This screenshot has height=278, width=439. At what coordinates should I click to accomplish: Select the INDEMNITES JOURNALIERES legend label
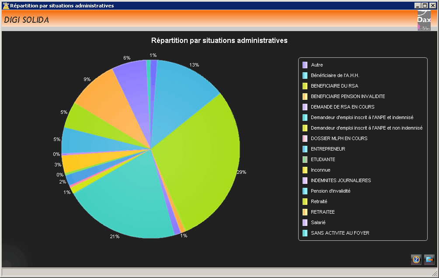(341, 180)
